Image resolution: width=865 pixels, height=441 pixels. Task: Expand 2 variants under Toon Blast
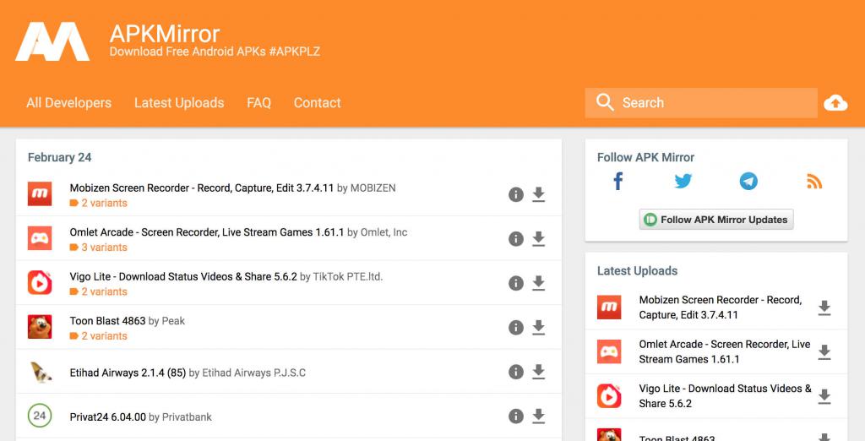point(104,336)
